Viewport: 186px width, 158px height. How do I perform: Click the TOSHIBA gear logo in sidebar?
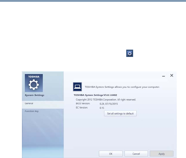(34, 83)
